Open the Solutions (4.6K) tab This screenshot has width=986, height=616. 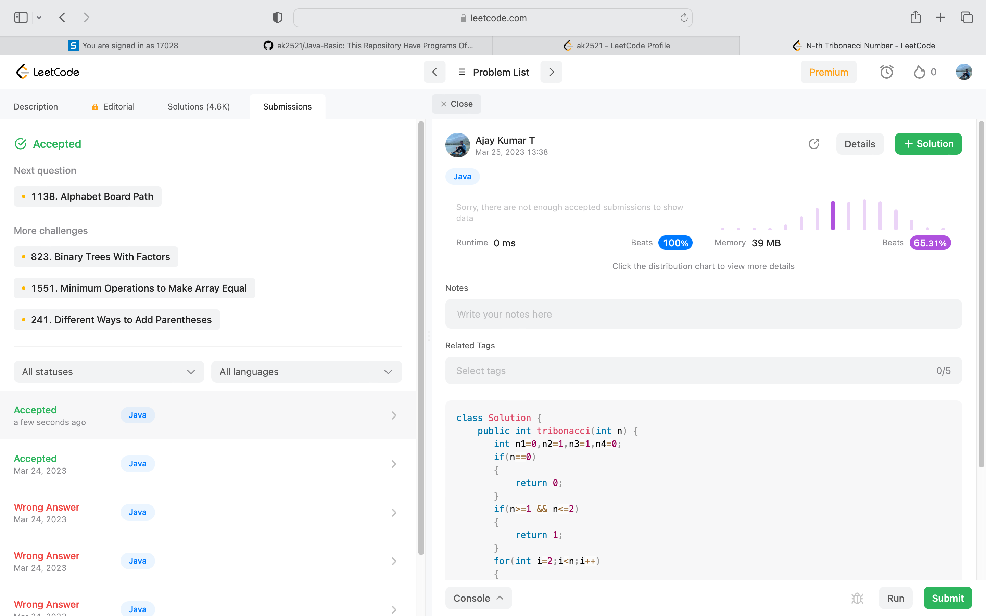(x=199, y=107)
